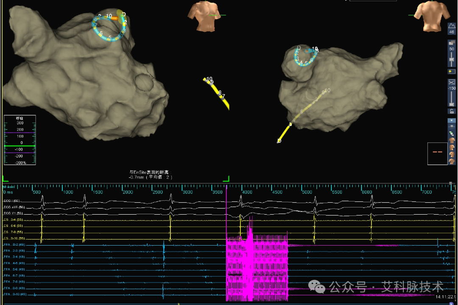Screen dimensions: 458x305
Task: Choose the topmost torso preset view icon
Action: click(x=452, y=140)
